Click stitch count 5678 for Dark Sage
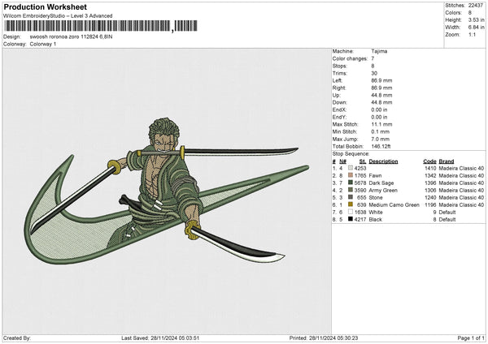The width and height of the screenshot is (488, 344). (x=360, y=183)
